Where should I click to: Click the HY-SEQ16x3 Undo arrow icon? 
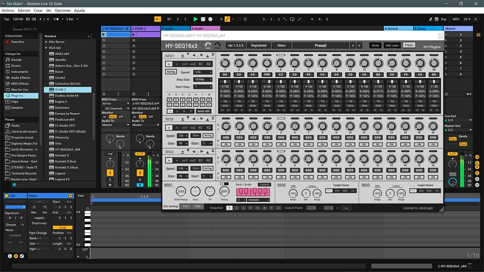pos(208,45)
